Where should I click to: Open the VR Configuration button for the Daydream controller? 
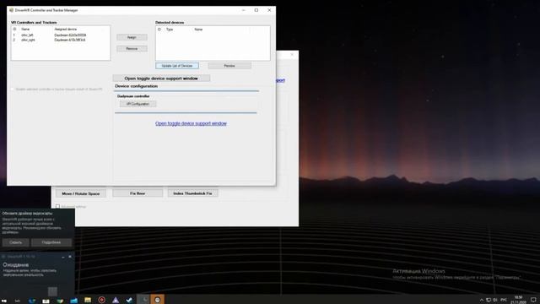[138, 104]
